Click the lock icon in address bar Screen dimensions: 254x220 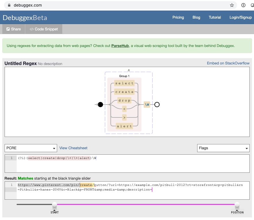pyautogui.click(x=9, y=5)
